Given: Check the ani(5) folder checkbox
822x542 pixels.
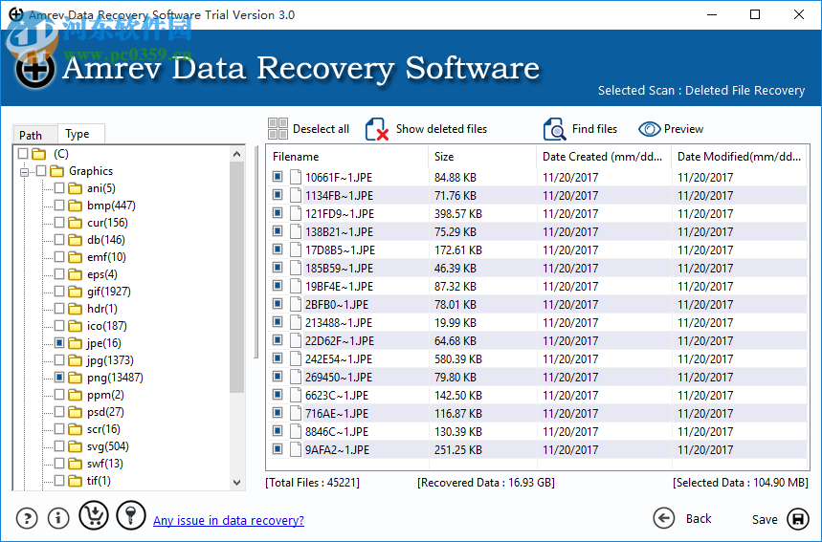Looking at the screenshot, I should 59,188.
